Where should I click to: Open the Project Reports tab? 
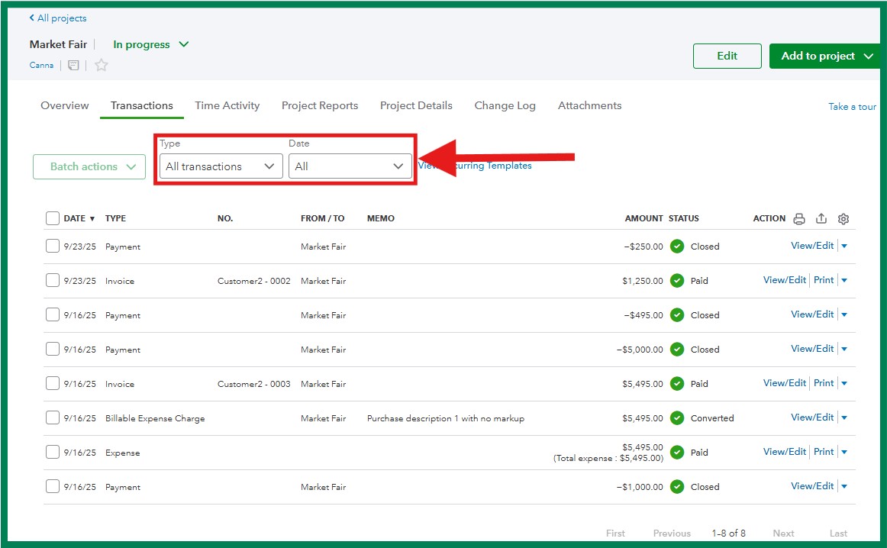[319, 106]
